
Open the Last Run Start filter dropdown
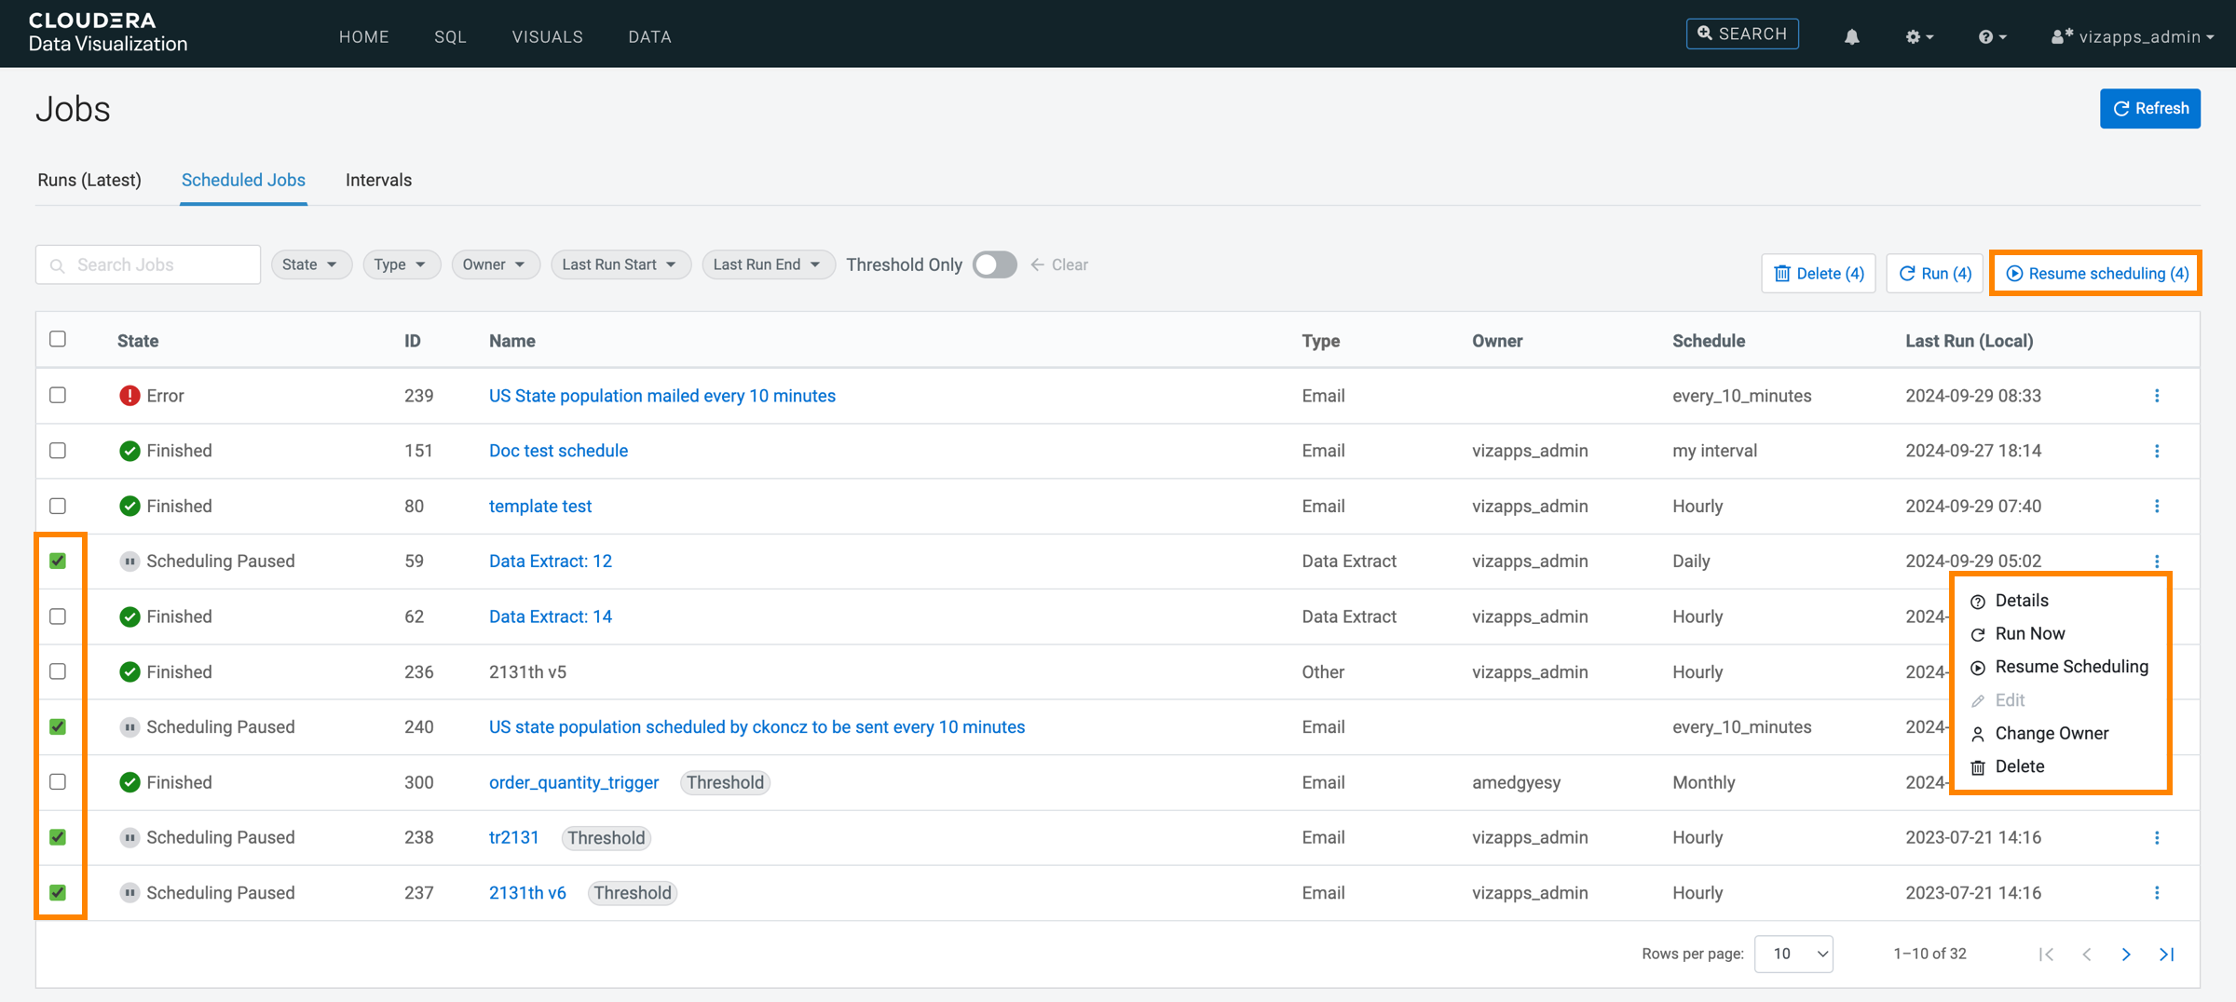click(x=620, y=264)
